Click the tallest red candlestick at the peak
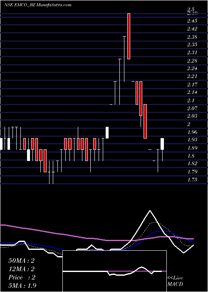Viewport: 208px width, 292px height. pos(129,36)
